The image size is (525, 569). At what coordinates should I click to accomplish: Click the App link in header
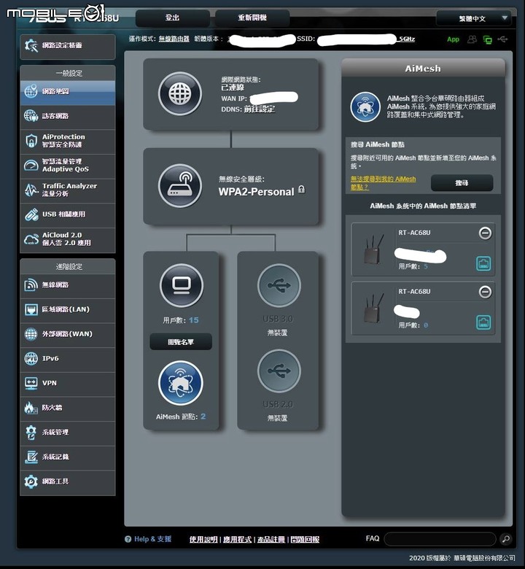(x=453, y=39)
